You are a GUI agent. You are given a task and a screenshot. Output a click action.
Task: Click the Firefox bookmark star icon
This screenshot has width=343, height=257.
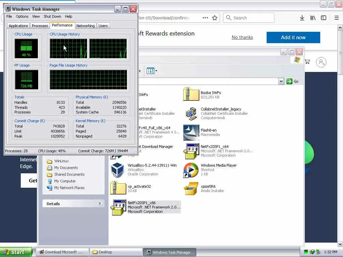point(215,18)
